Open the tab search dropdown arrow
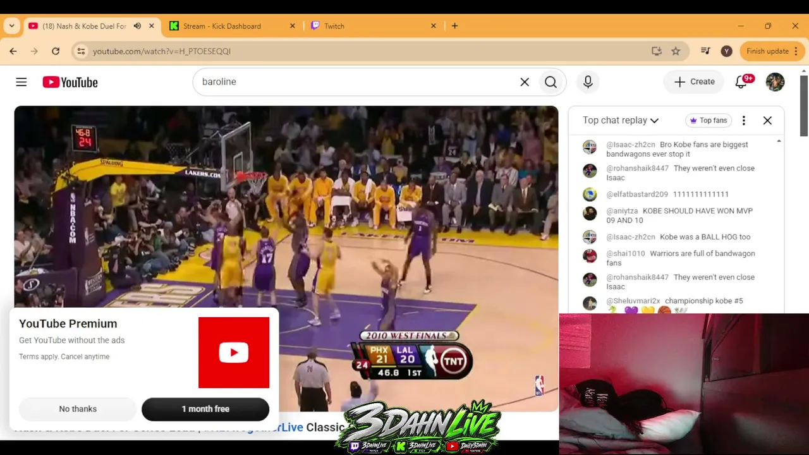809x455 pixels. (12, 26)
